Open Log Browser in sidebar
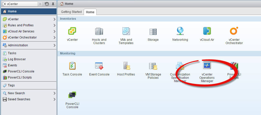Viewport: 261px width, 115px height. (x=29, y=59)
